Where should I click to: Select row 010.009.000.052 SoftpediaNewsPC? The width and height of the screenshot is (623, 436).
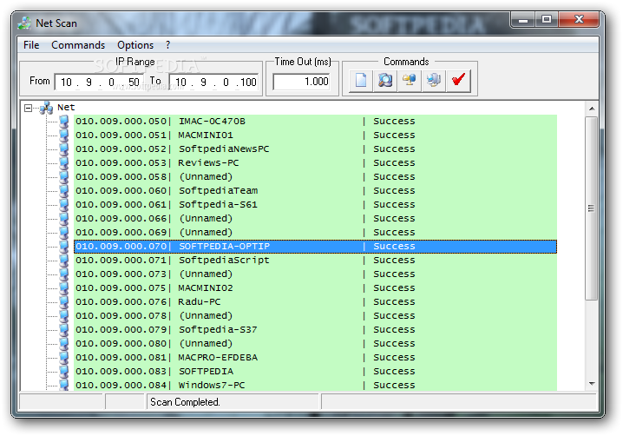pos(316,149)
